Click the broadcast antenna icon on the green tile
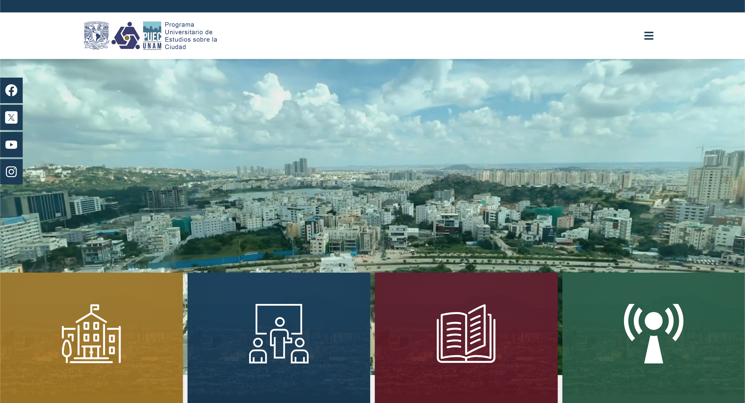 point(654,334)
